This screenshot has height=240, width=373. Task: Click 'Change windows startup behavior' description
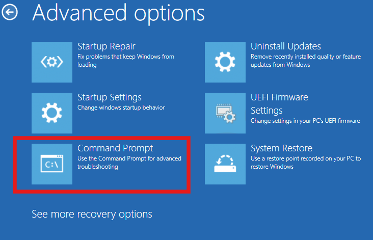click(121, 108)
